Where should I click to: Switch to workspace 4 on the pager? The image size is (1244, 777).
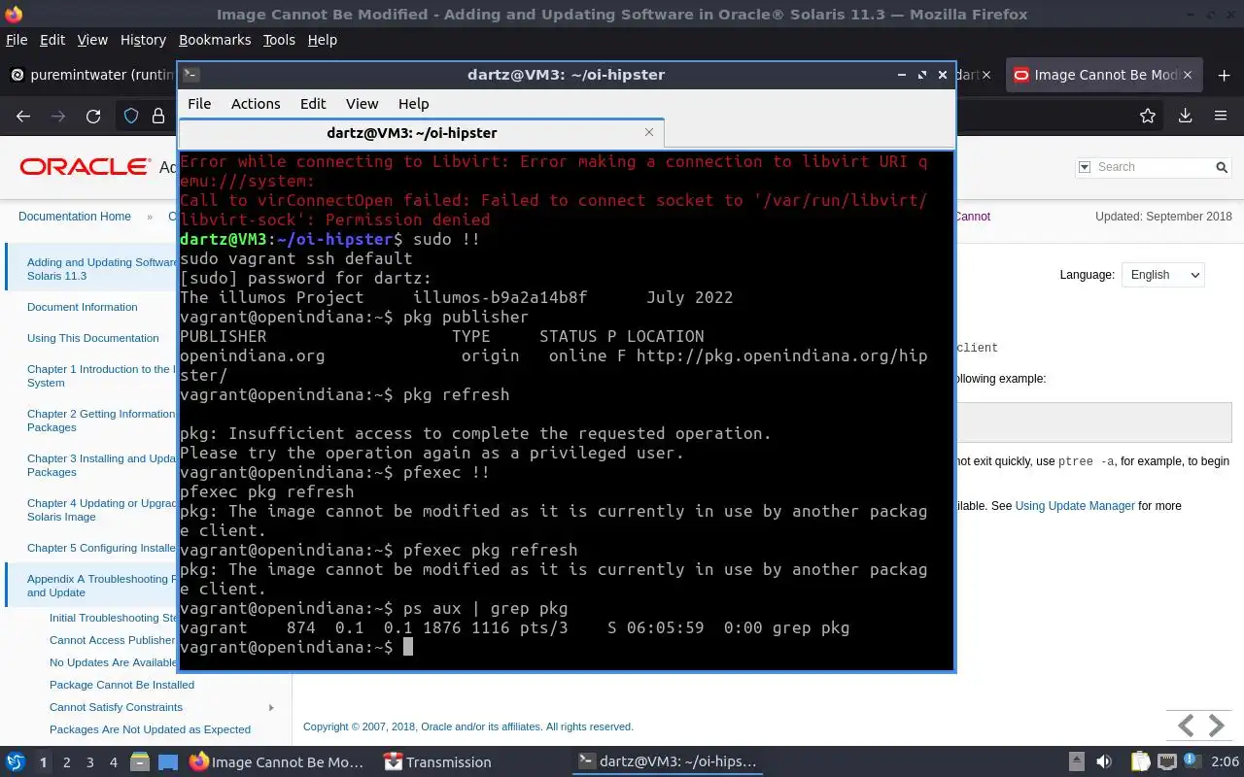tap(114, 762)
